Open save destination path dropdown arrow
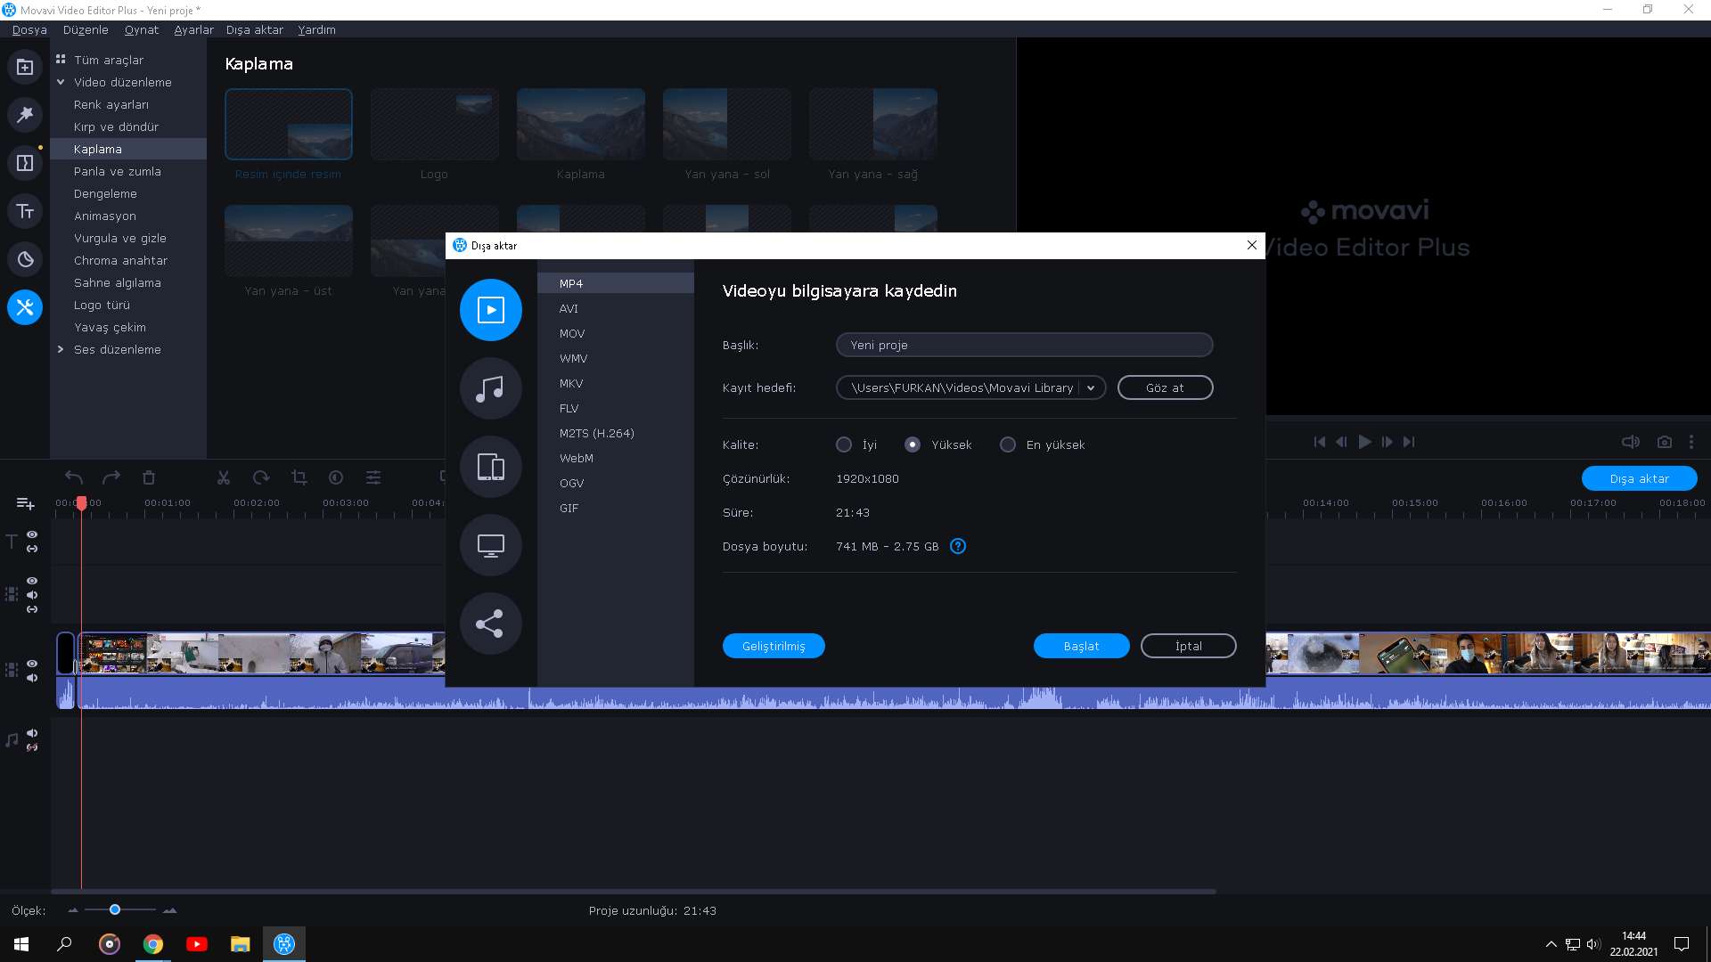1711x962 pixels. coord(1091,387)
